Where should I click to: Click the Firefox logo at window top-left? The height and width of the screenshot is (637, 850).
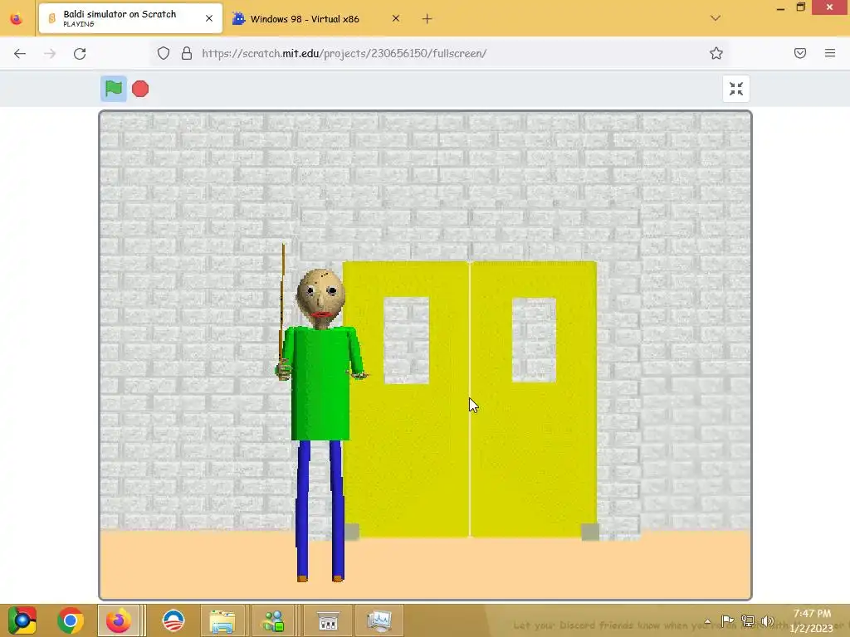pos(17,19)
